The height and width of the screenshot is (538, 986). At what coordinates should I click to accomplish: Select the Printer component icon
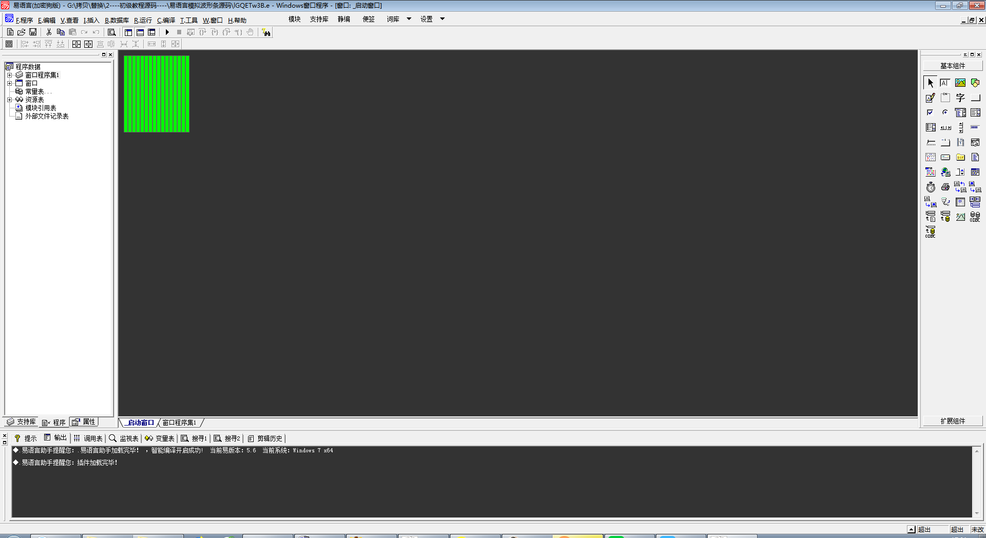tap(945, 187)
